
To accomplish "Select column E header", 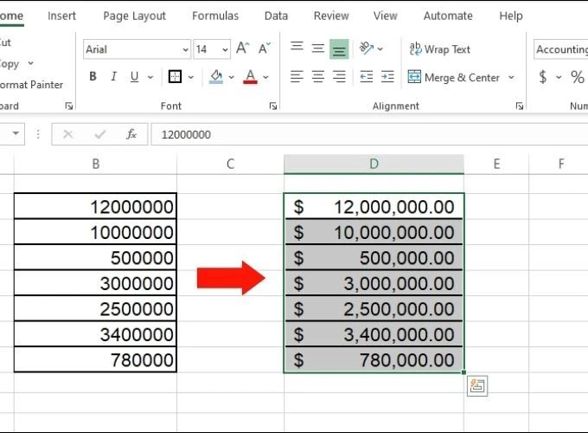I will [496, 164].
